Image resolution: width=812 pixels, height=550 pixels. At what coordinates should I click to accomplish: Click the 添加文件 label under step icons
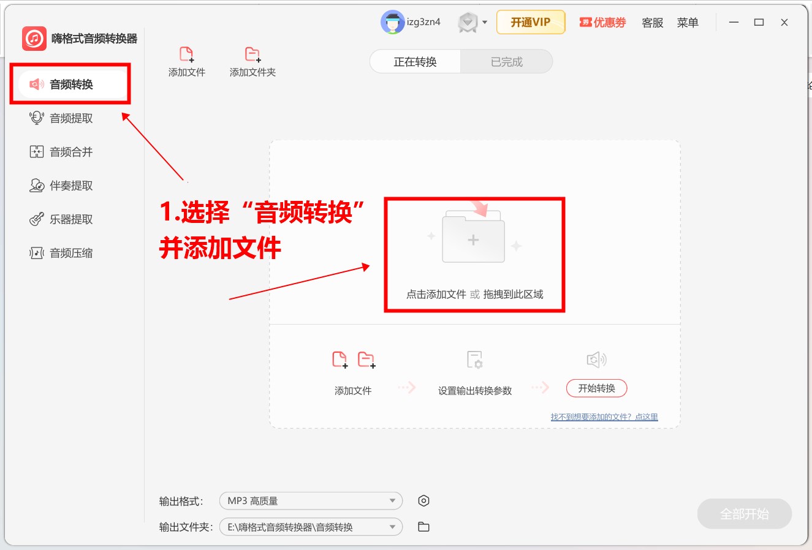353,391
